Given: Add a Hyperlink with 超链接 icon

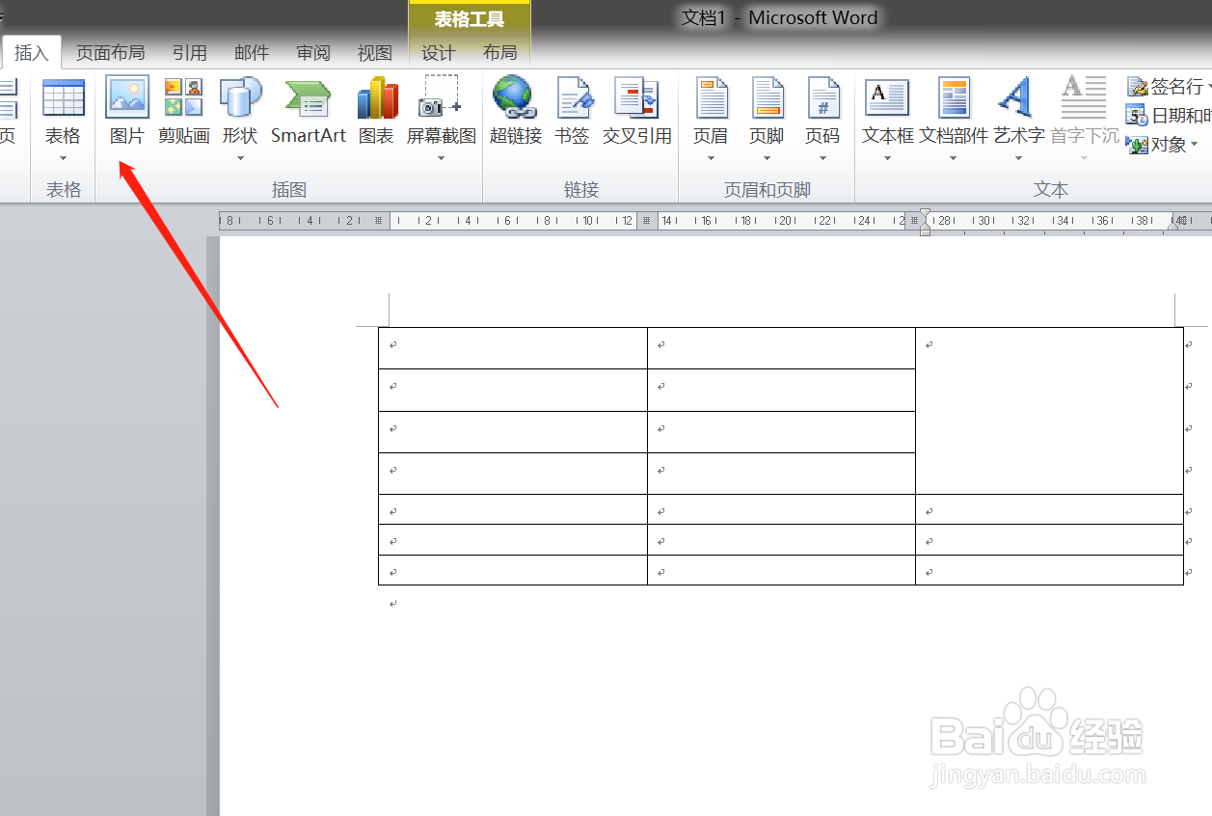Looking at the screenshot, I should pyautogui.click(x=515, y=98).
